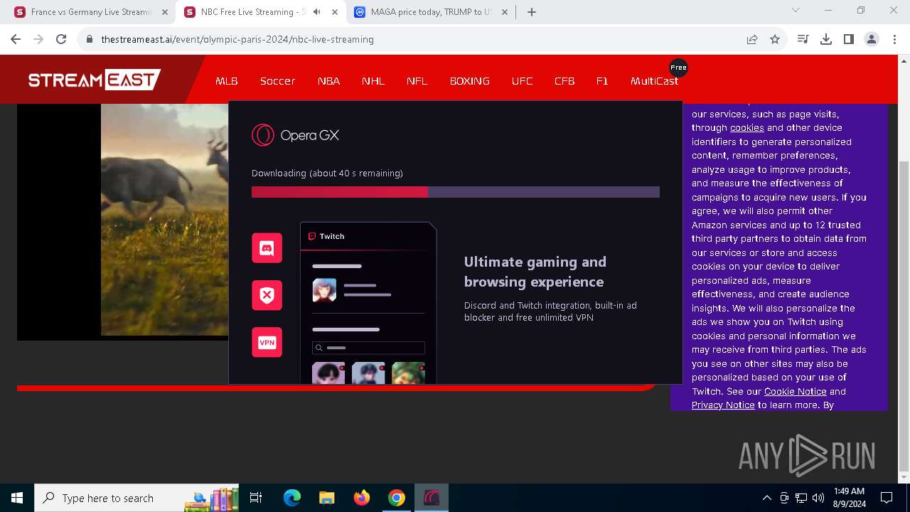This screenshot has width=910, height=512.
Task: Reload the current page
Action: click(x=61, y=39)
